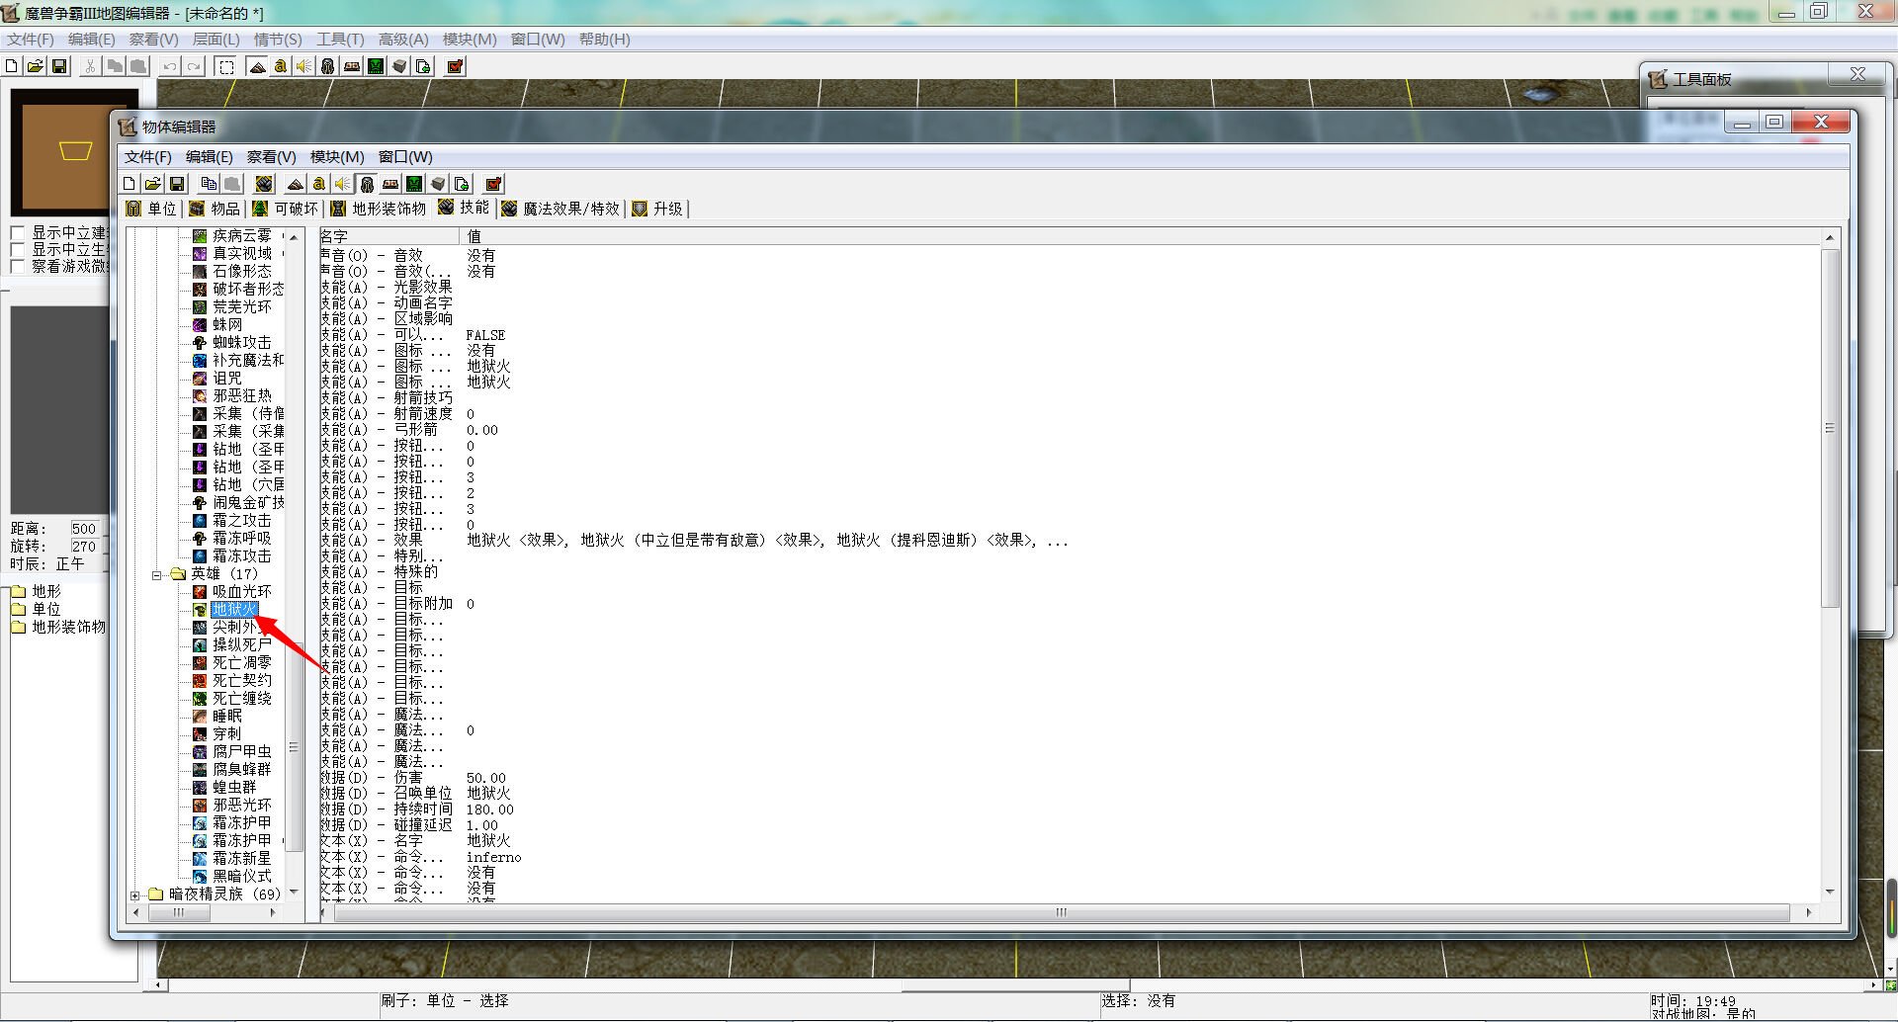Screen dimensions: 1898x1022
Task: Click selection brush icon in main toolbar
Action: coord(226,66)
